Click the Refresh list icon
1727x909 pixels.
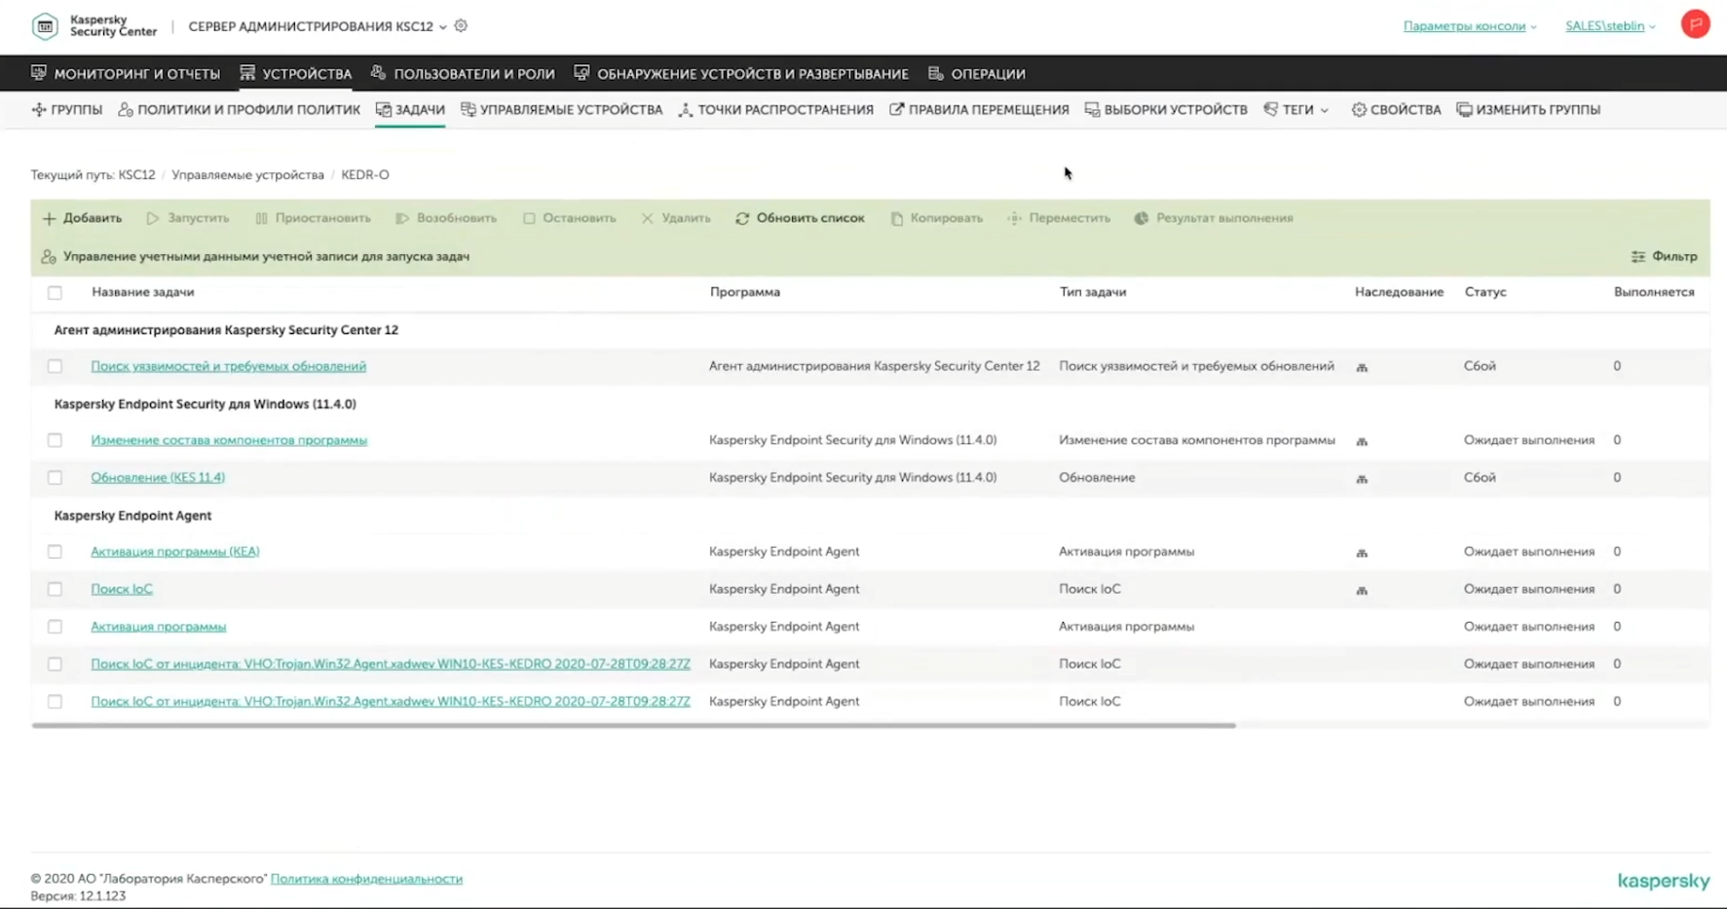pyautogui.click(x=742, y=218)
